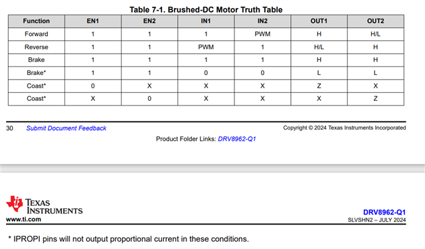The width and height of the screenshot is (425, 249).
Task: Select the OUT1 column header
Action: [x=319, y=21]
